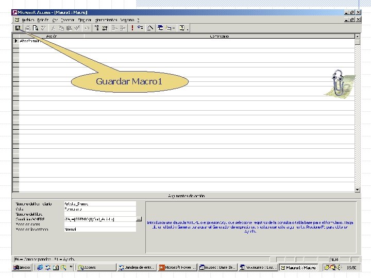Screen dimensions: 371x278
Task: Open the Herramientas menu
Action: point(106,20)
